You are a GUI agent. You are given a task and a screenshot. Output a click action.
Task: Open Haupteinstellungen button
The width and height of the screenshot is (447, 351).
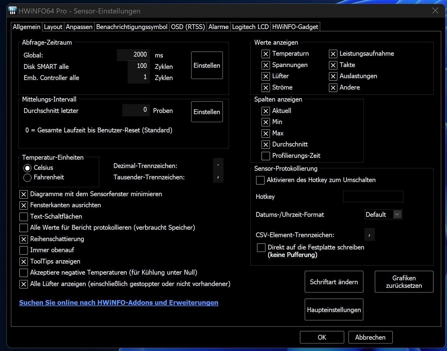(334, 310)
